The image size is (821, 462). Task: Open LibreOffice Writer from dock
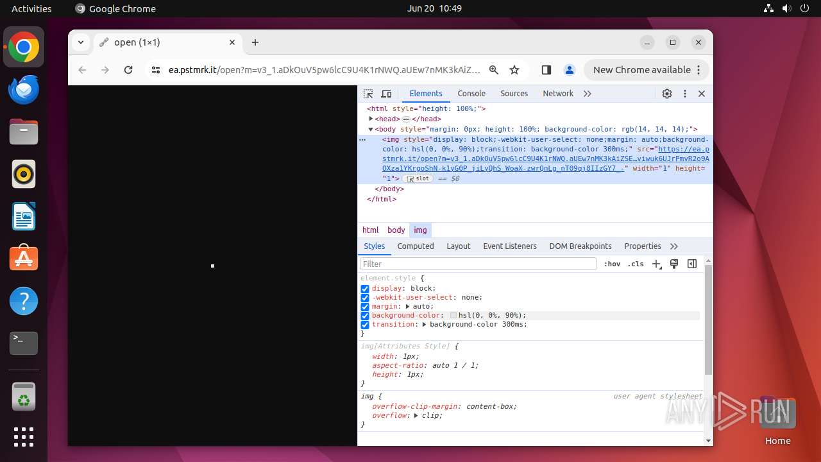24,217
